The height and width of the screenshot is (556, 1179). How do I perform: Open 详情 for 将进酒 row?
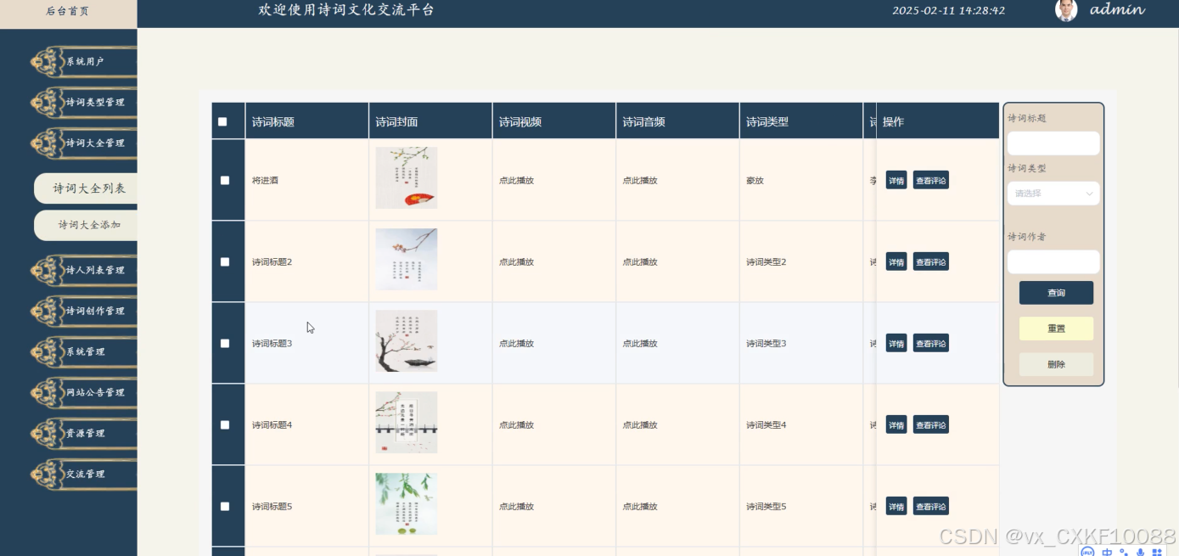[x=896, y=180]
